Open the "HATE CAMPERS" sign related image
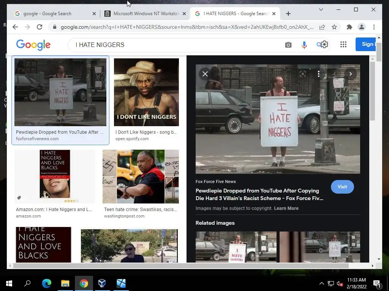Viewport: 389px width, 291px height. [x=236, y=247]
